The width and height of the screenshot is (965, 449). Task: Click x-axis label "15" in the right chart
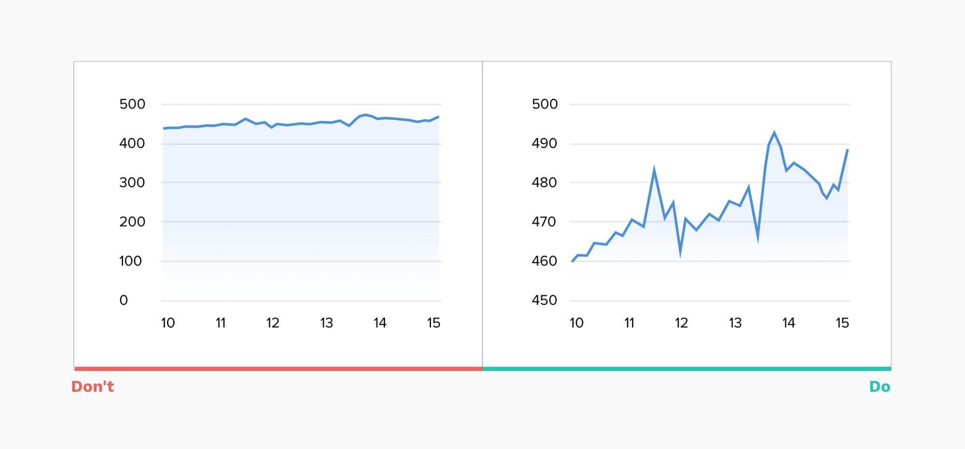[842, 323]
